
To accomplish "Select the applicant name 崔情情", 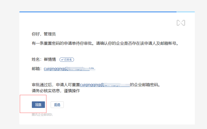I will click(x=50, y=60).
